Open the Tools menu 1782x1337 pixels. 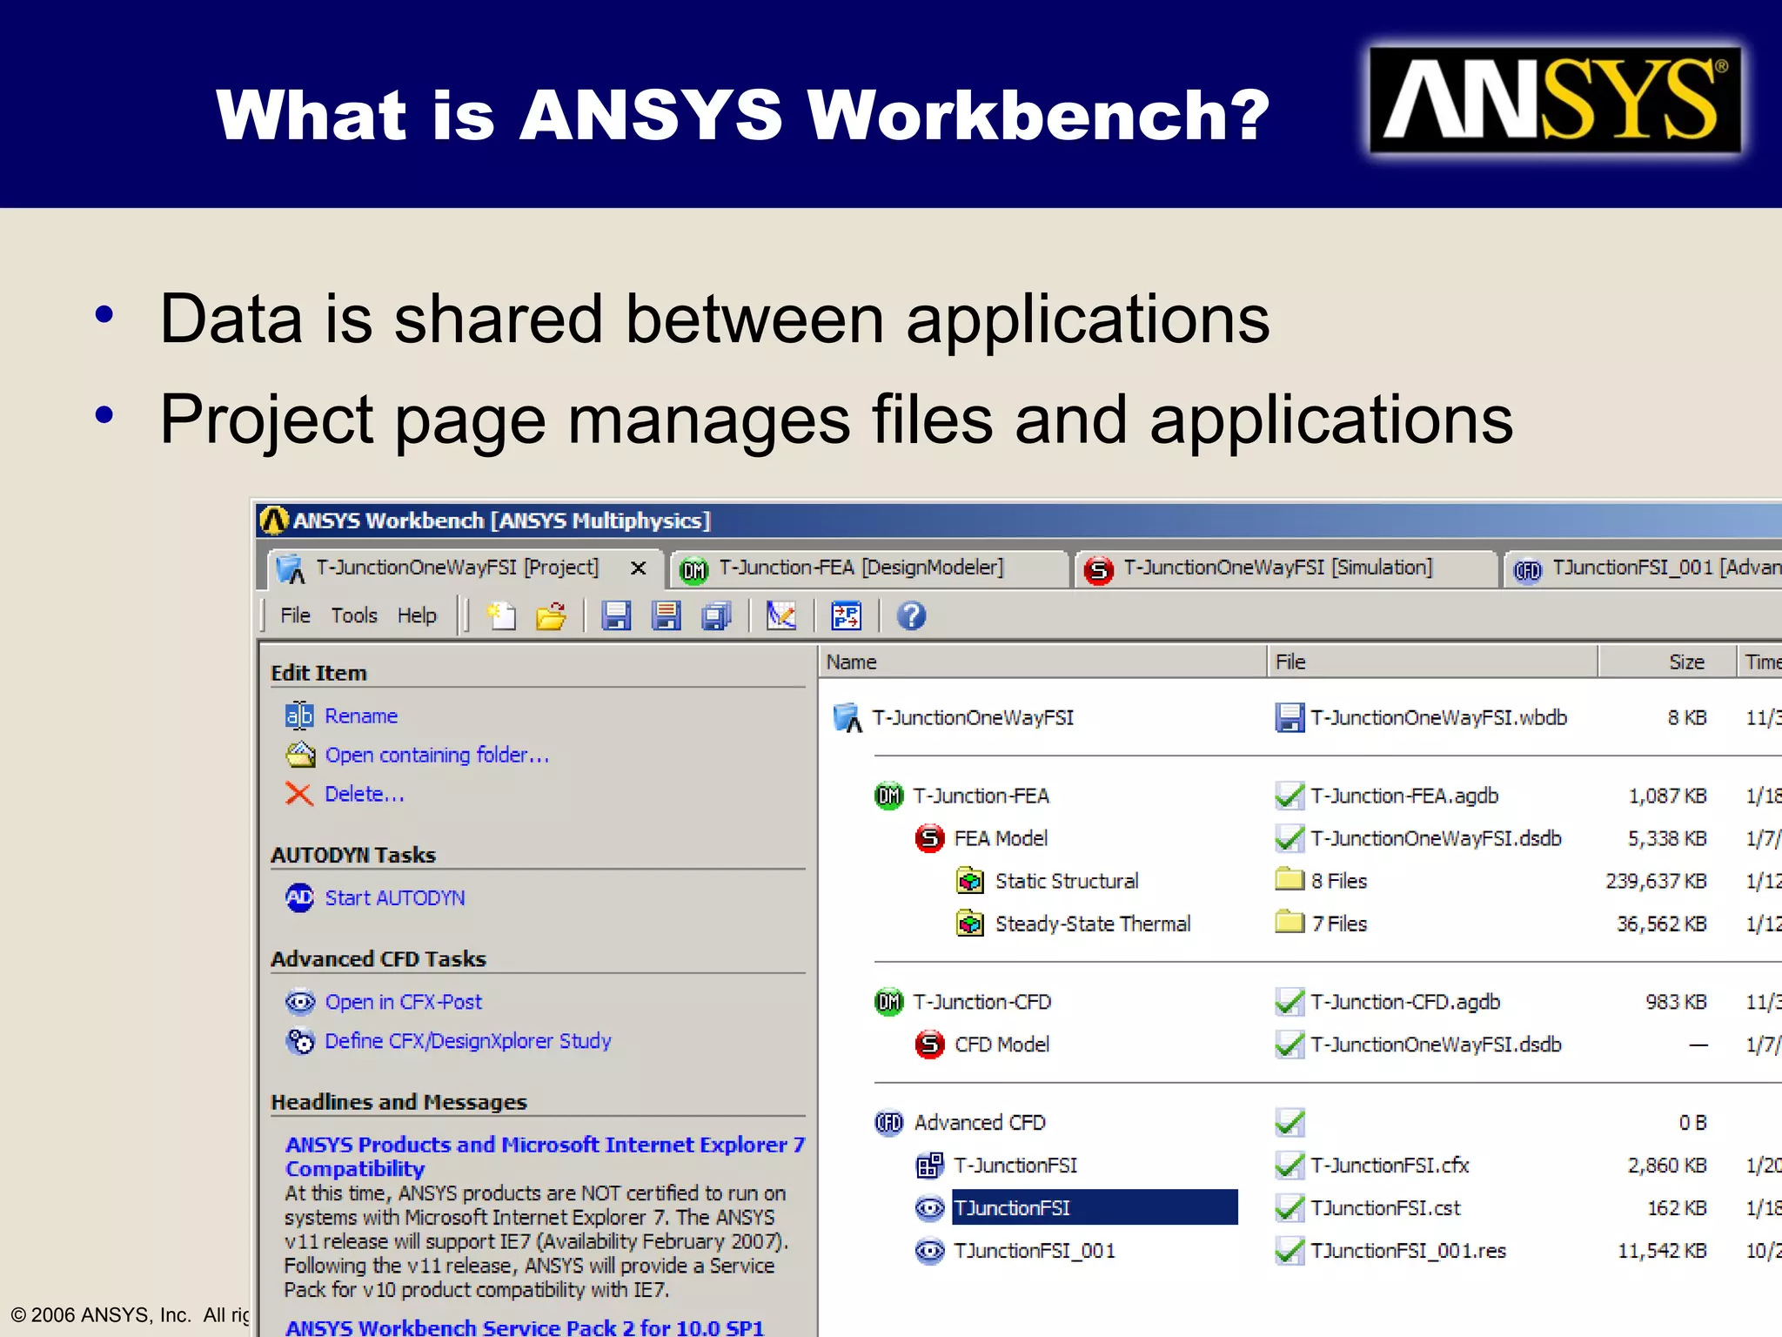click(x=354, y=615)
